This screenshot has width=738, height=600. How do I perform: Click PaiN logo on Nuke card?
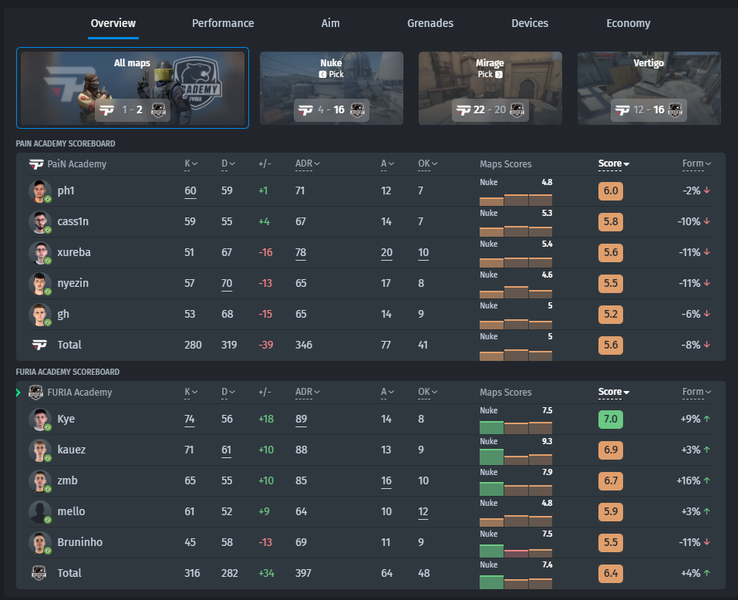[305, 110]
